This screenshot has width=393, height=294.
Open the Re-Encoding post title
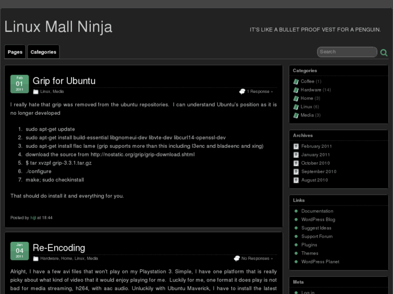(x=59, y=248)
